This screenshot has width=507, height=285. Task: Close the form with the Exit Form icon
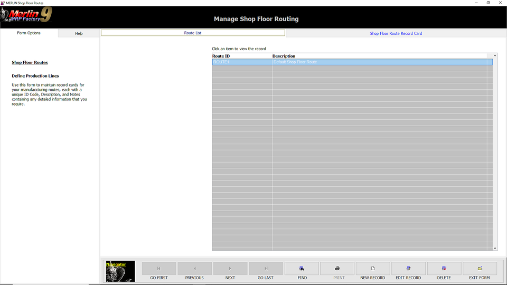coord(480,269)
